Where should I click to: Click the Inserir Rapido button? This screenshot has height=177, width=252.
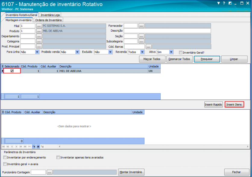pyautogui.click(x=213, y=104)
